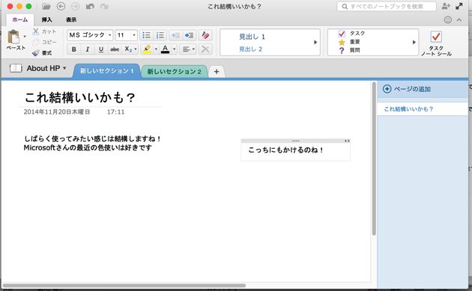
Task: Click the Cut (カット) scissors icon
Action: 36,31
